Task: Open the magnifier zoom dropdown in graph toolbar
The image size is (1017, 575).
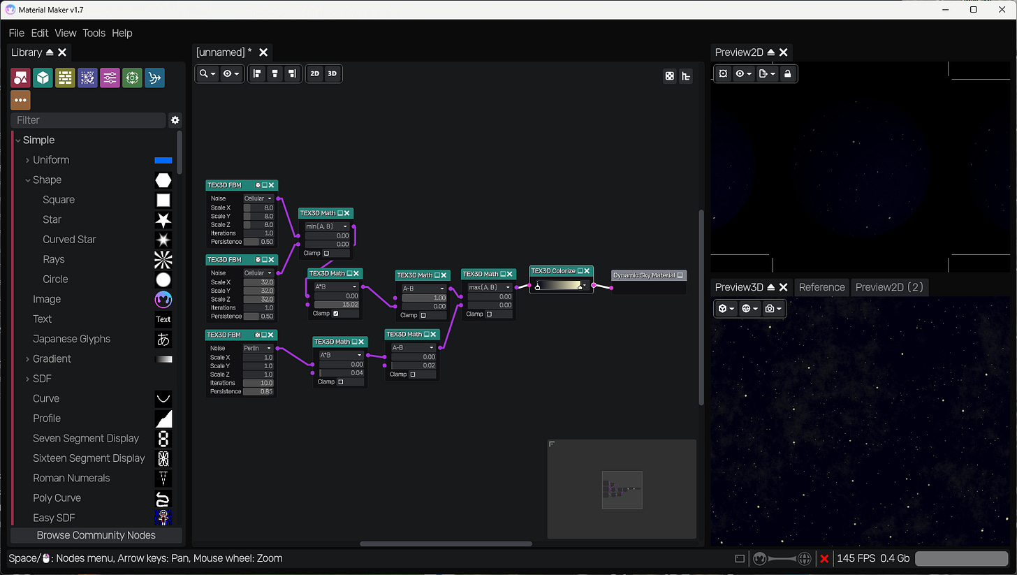Action: 207,73
